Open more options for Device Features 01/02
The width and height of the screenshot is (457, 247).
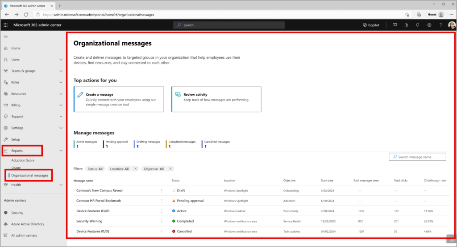(162, 231)
